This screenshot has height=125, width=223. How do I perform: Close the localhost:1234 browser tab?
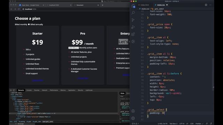(71, 5)
